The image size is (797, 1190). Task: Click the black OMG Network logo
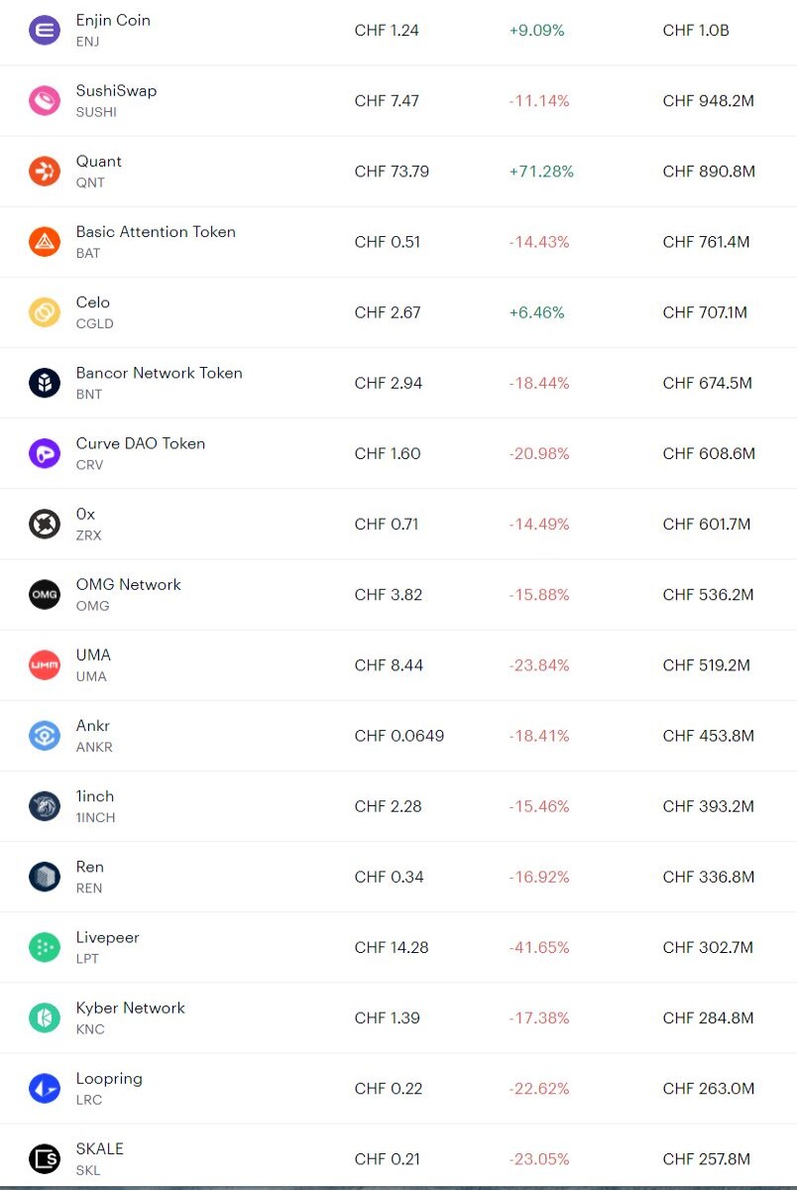[x=45, y=594]
